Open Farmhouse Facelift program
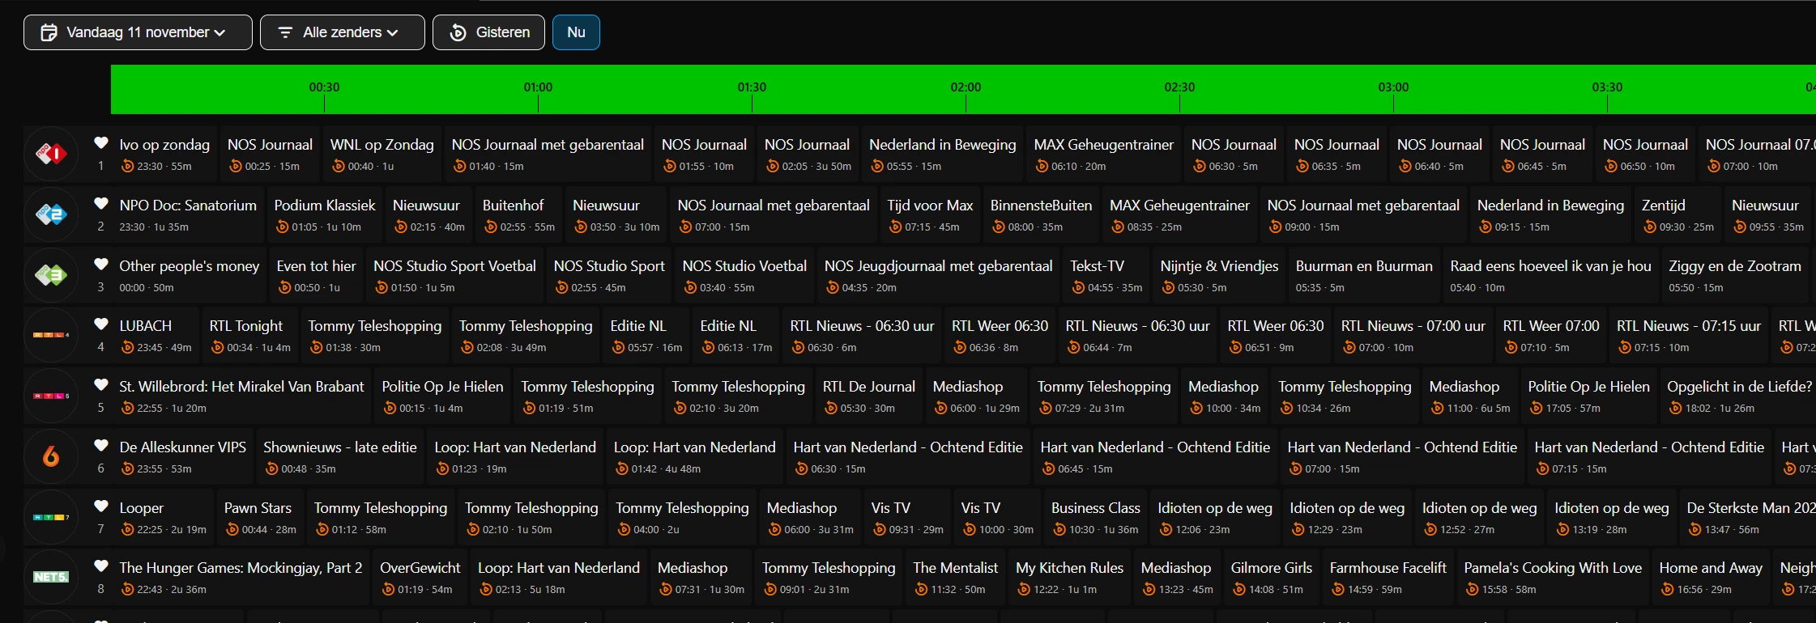This screenshot has height=623, width=1816. click(x=1388, y=578)
